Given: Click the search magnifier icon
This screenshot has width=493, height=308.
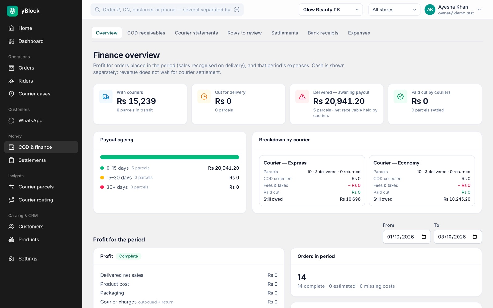Looking at the screenshot, I should tap(97, 10).
